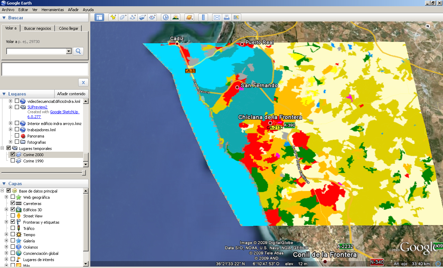Select the add polygon tool

[123, 17]
